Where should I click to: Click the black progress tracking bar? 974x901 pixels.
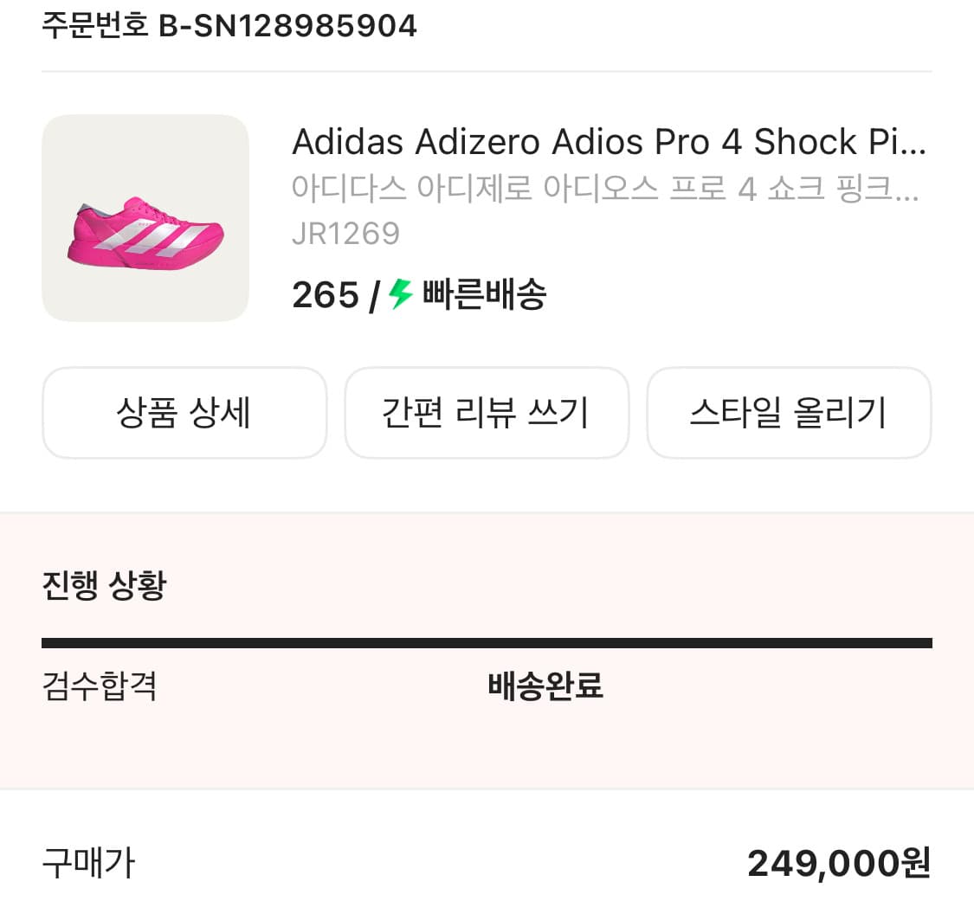point(487,642)
